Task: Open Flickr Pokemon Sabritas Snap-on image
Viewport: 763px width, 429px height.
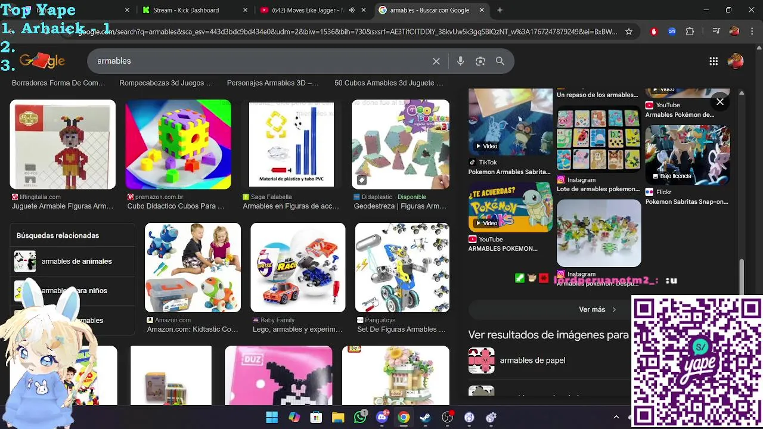Action: coord(687,156)
